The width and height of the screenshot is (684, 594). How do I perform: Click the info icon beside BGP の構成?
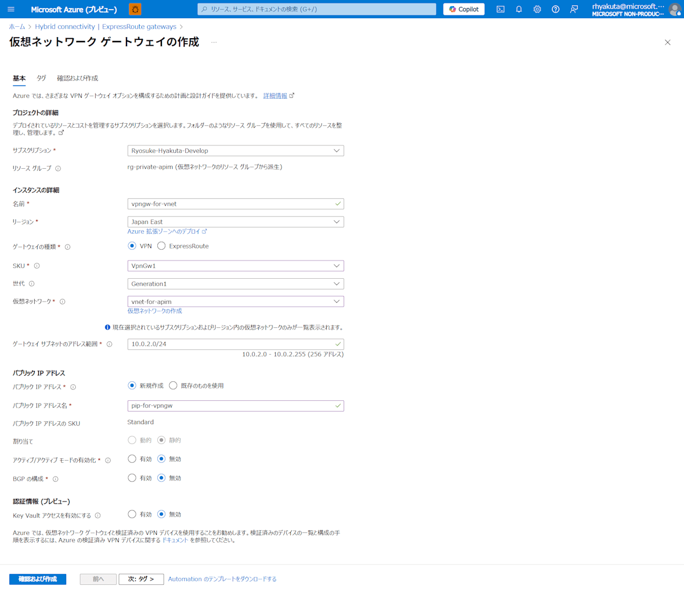tap(55, 479)
